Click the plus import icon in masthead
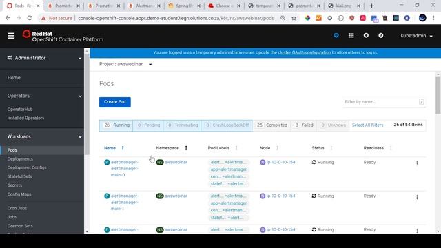The width and height of the screenshot is (441, 248). click(x=366, y=35)
